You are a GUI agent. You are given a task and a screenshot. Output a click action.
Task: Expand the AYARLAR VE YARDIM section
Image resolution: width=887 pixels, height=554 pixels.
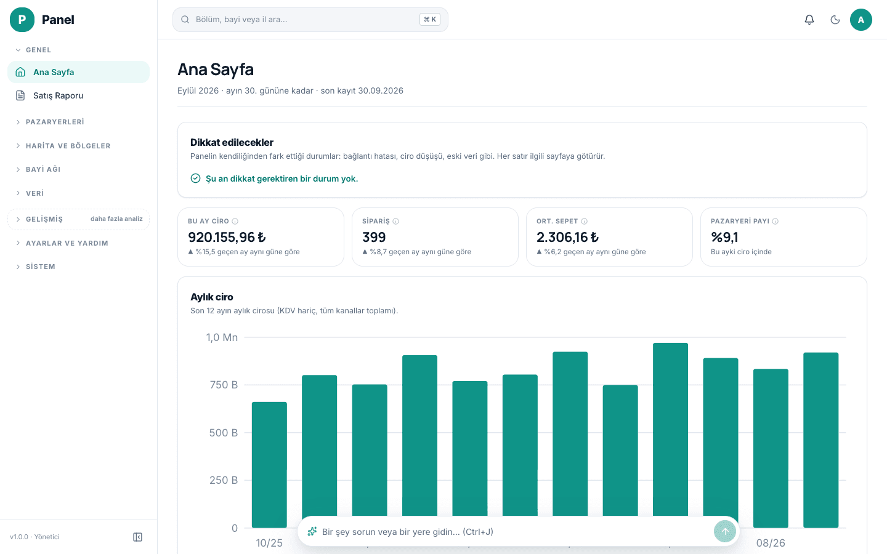tap(78, 243)
